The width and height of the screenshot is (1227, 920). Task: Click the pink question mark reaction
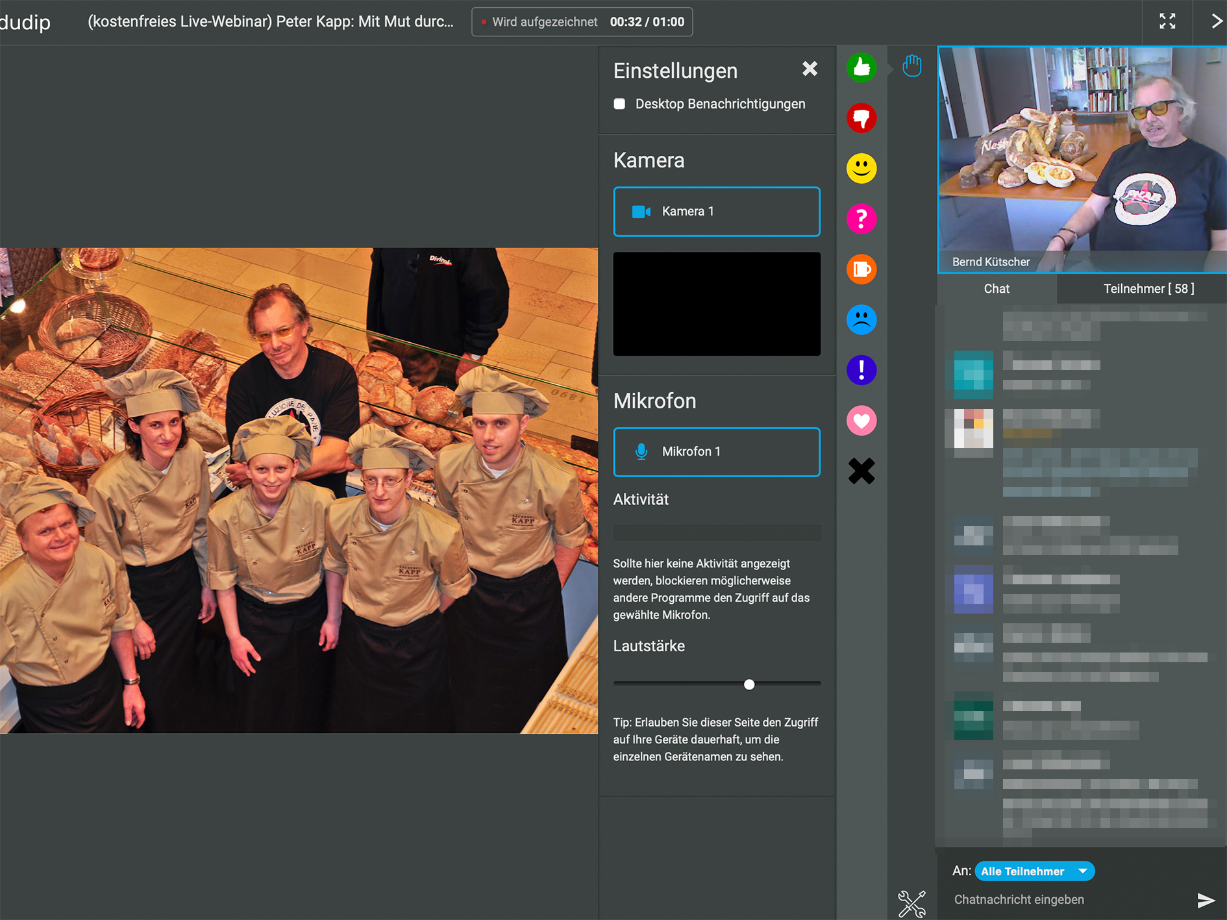coord(861,219)
